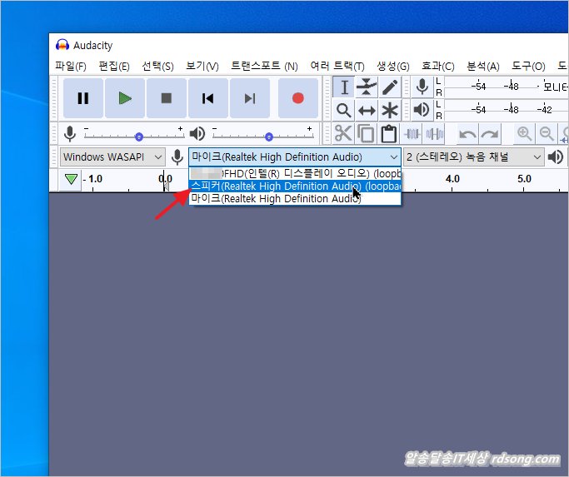Viewport: 569px width, 477px height.
Task: Click the playback meter speaker icon
Action: (x=422, y=110)
